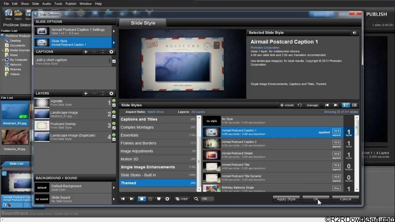This screenshot has height=222, width=395.
Task: Select the Themed styles category
Action: pos(128,183)
